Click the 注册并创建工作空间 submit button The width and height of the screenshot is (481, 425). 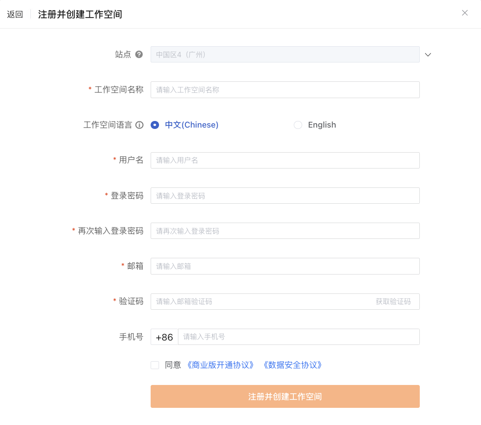285,396
